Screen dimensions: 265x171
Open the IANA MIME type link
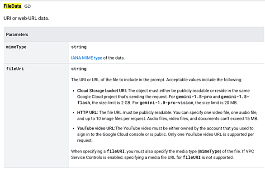point(86,58)
